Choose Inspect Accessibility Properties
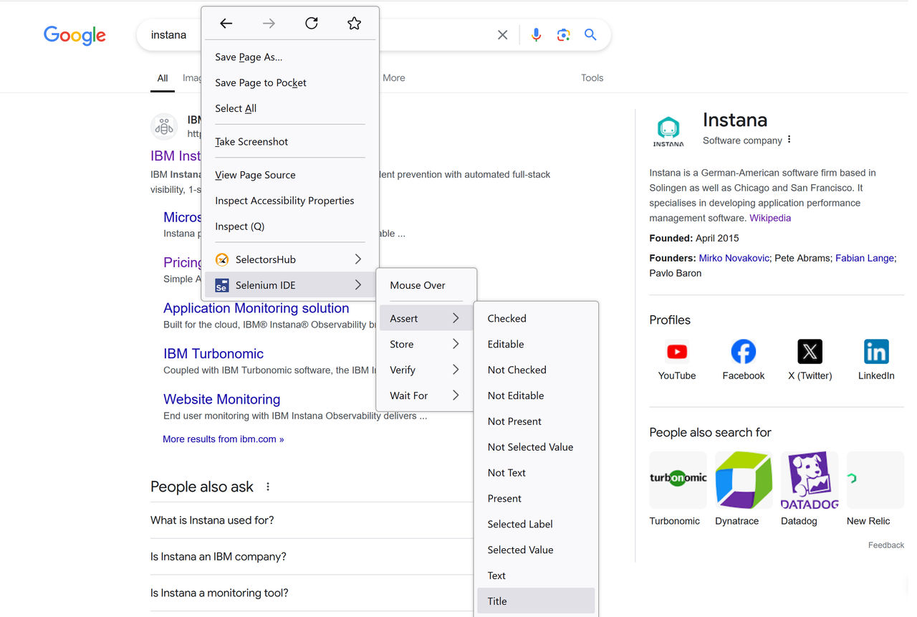The image size is (917, 617). point(290,201)
